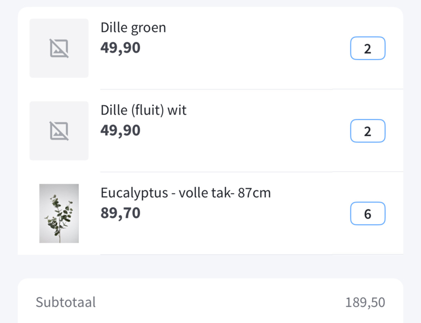This screenshot has height=323, width=421.
Task: Click blank space in the Subtotaal summary card
Action: [215, 302]
